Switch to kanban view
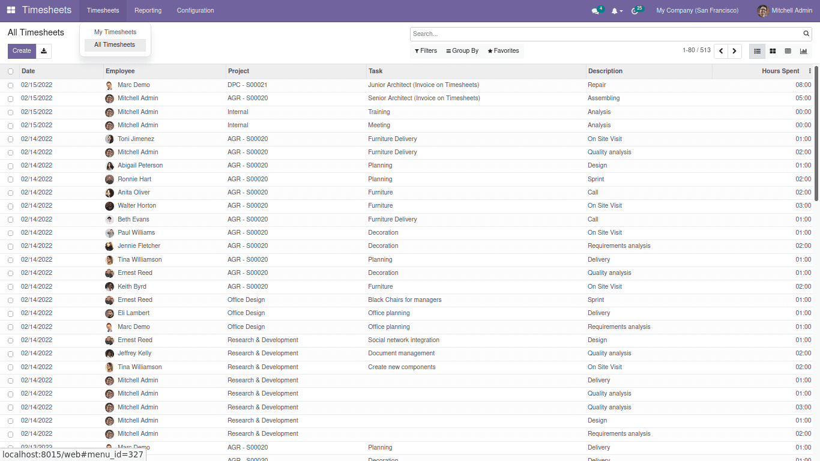 click(x=773, y=51)
